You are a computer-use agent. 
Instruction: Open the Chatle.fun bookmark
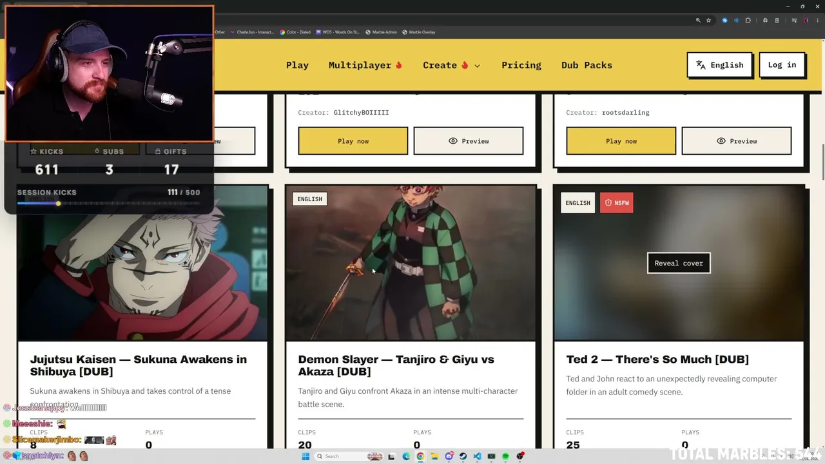tap(252, 32)
